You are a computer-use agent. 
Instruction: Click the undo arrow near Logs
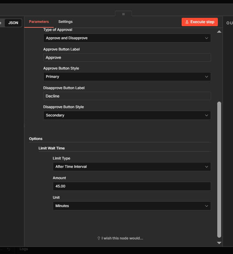pyautogui.click(x=8, y=249)
